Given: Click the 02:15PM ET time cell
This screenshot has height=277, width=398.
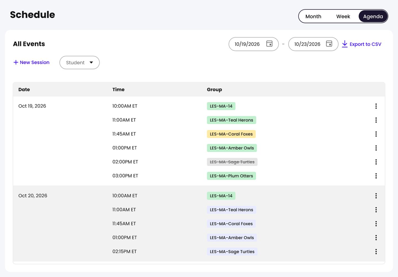Looking at the screenshot, I should coord(124,252).
